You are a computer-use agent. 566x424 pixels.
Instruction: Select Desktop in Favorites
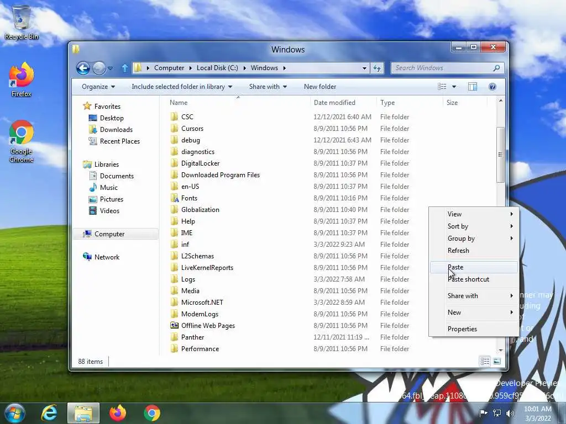pyautogui.click(x=112, y=118)
